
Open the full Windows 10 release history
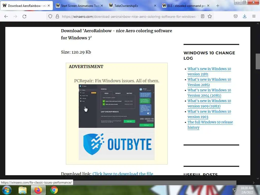[210, 125]
